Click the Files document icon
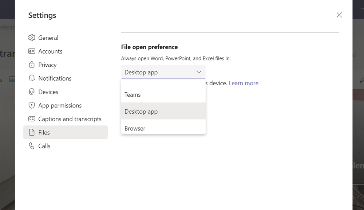 [x=32, y=132]
